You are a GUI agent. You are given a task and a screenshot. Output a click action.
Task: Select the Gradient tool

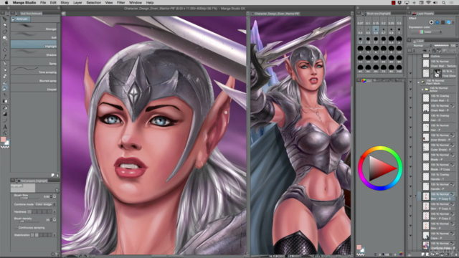point(5,114)
